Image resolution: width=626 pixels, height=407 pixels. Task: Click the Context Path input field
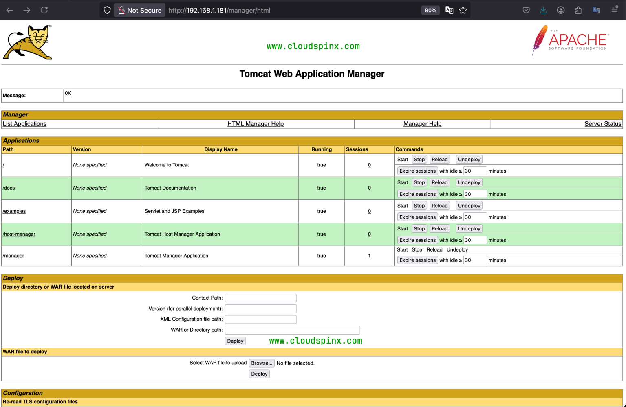click(260, 298)
